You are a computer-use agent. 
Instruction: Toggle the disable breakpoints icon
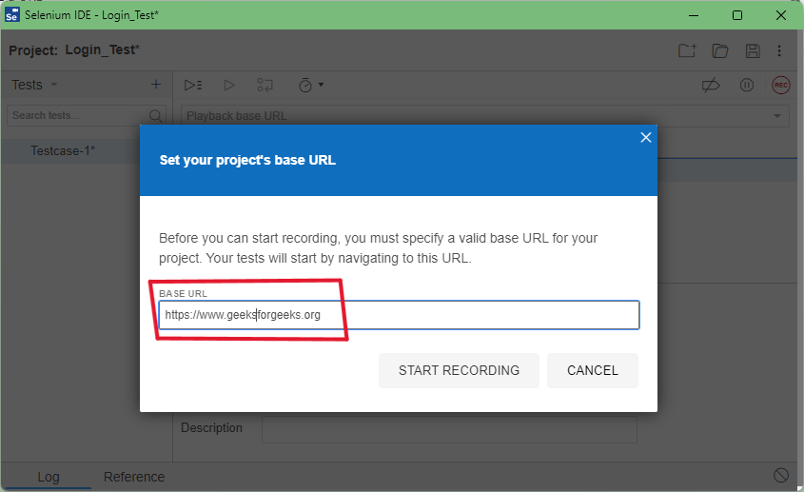710,85
